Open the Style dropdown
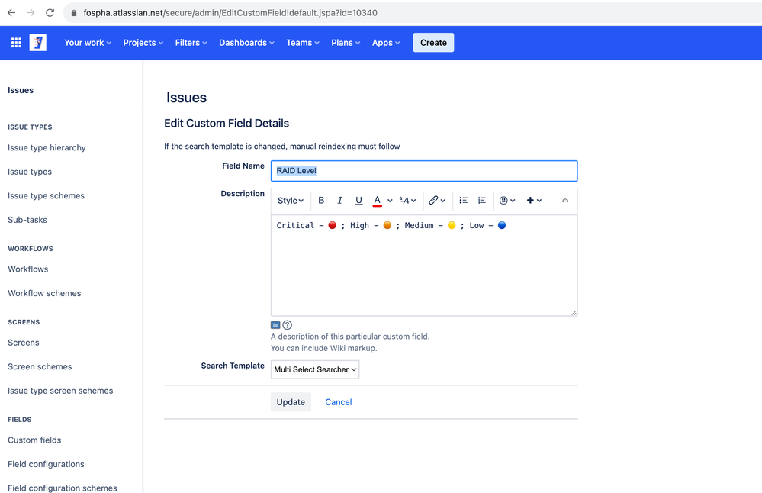 coord(291,200)
